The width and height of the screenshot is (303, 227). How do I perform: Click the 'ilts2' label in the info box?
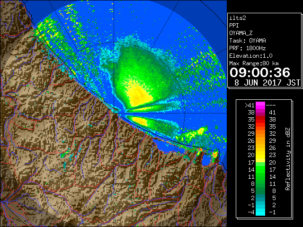tap(238, 18)
